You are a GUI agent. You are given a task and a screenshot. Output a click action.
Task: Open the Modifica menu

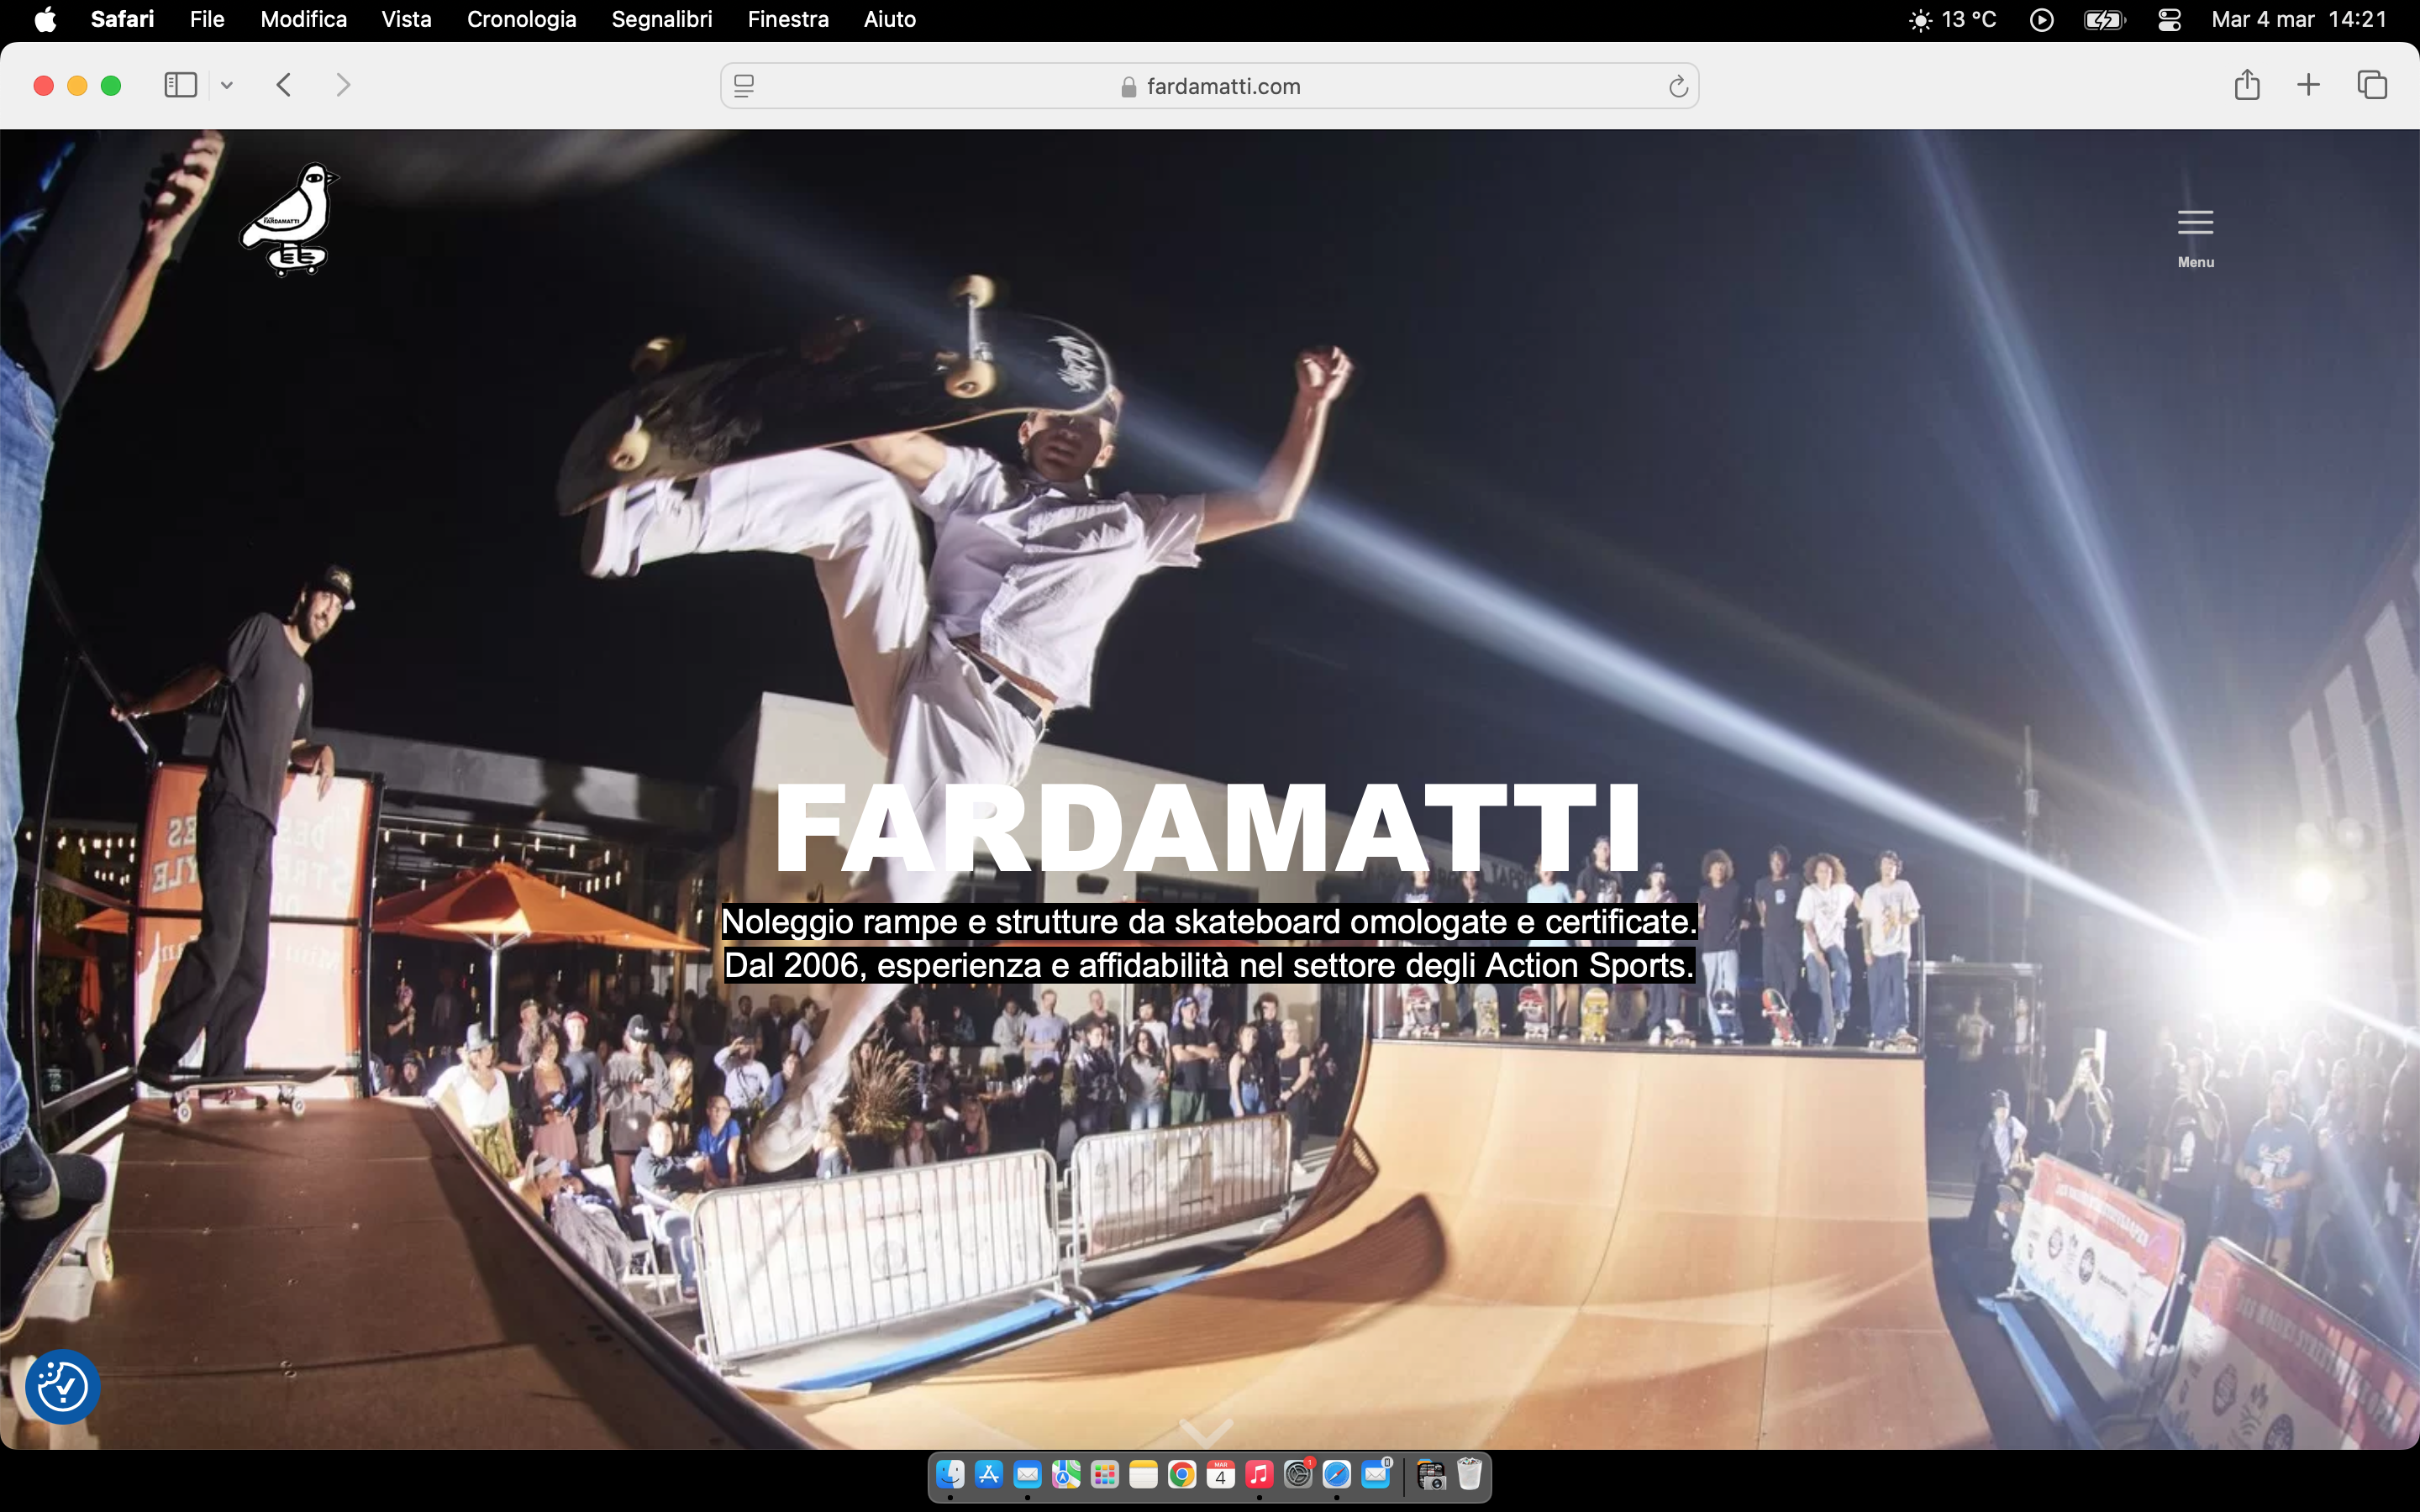point(303,19)
